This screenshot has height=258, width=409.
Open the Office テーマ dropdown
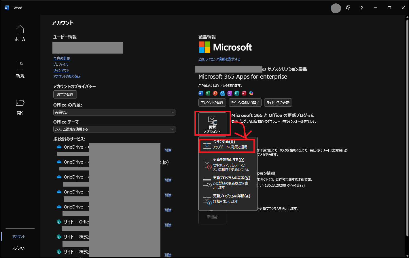point(114,129)
